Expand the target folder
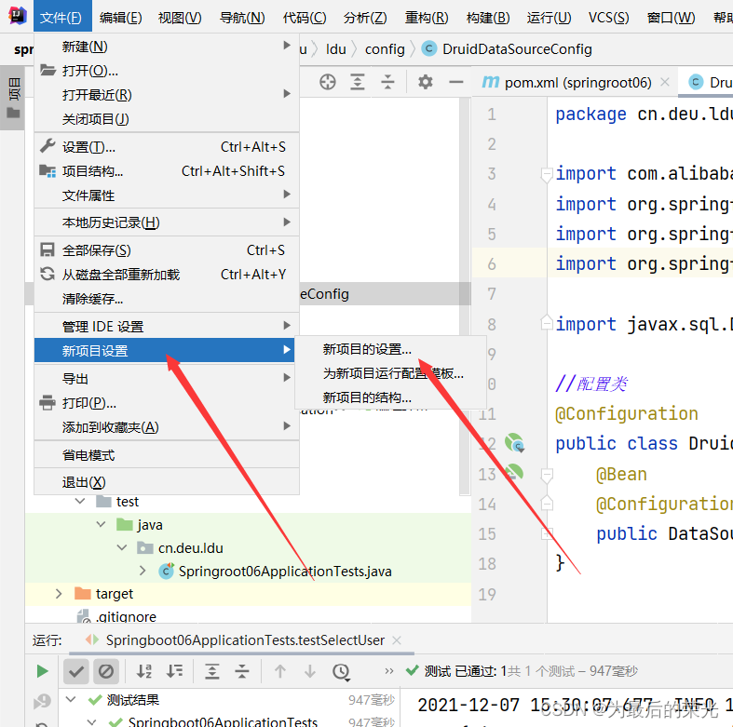Screen dimensions: 733x727 (x=59, y=594)
